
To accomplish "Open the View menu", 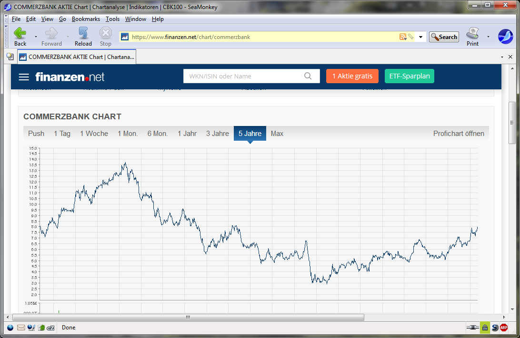I will pos(47,19).
